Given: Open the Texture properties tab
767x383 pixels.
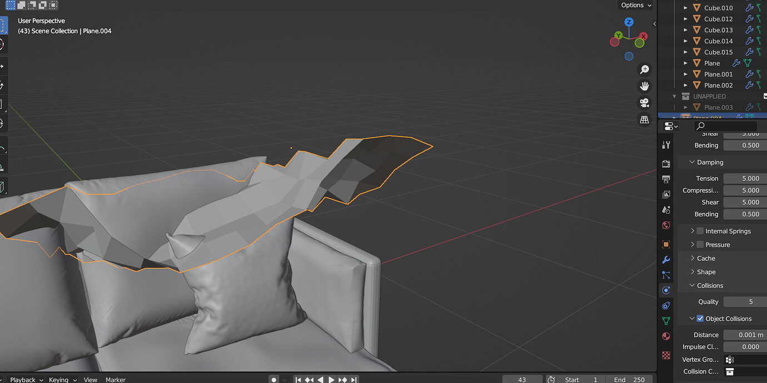Looking at the screenshot, I should pyautogui.click(x=666, y=355).
